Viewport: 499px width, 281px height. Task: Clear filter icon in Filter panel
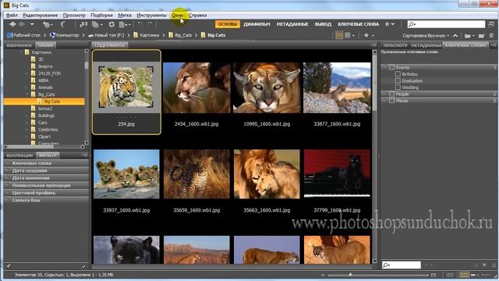click(x=83, y=266)
